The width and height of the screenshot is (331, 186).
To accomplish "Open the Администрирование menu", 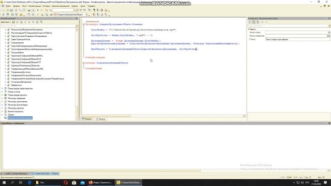I will coord(61,6).
